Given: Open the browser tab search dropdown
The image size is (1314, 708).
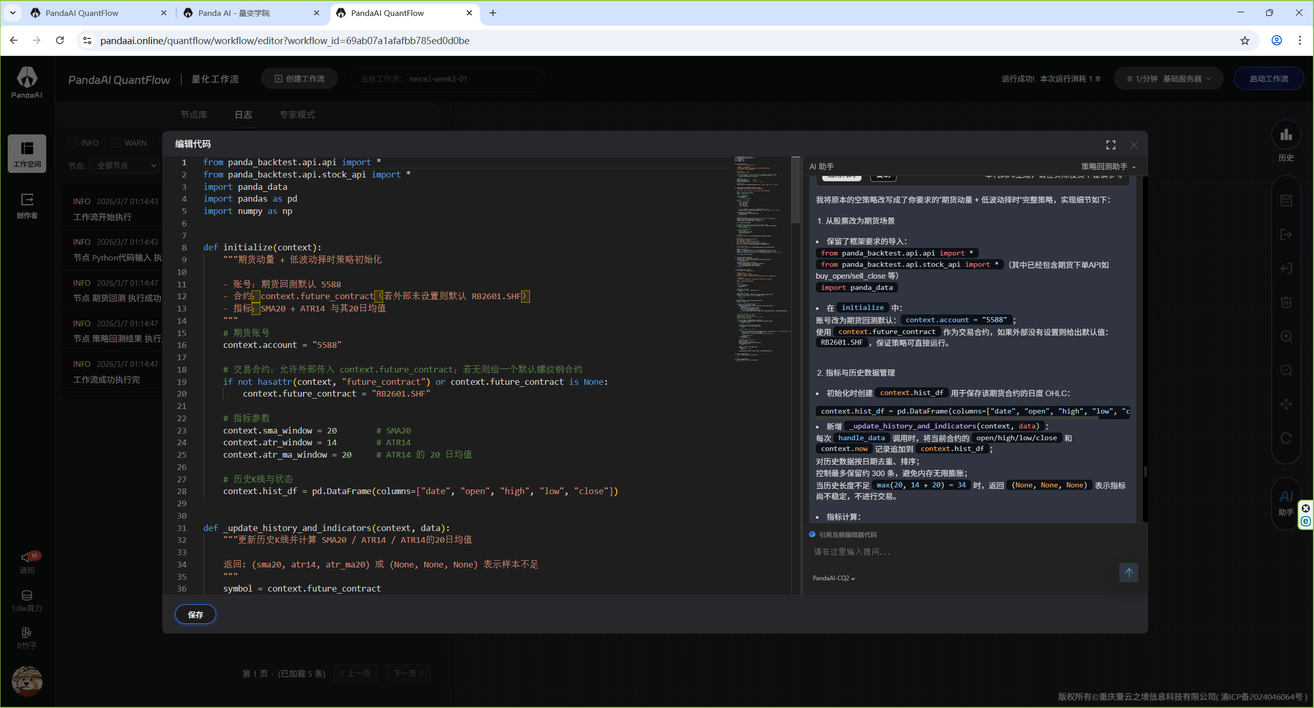Looking at the screenshot, I should point(13,13).
